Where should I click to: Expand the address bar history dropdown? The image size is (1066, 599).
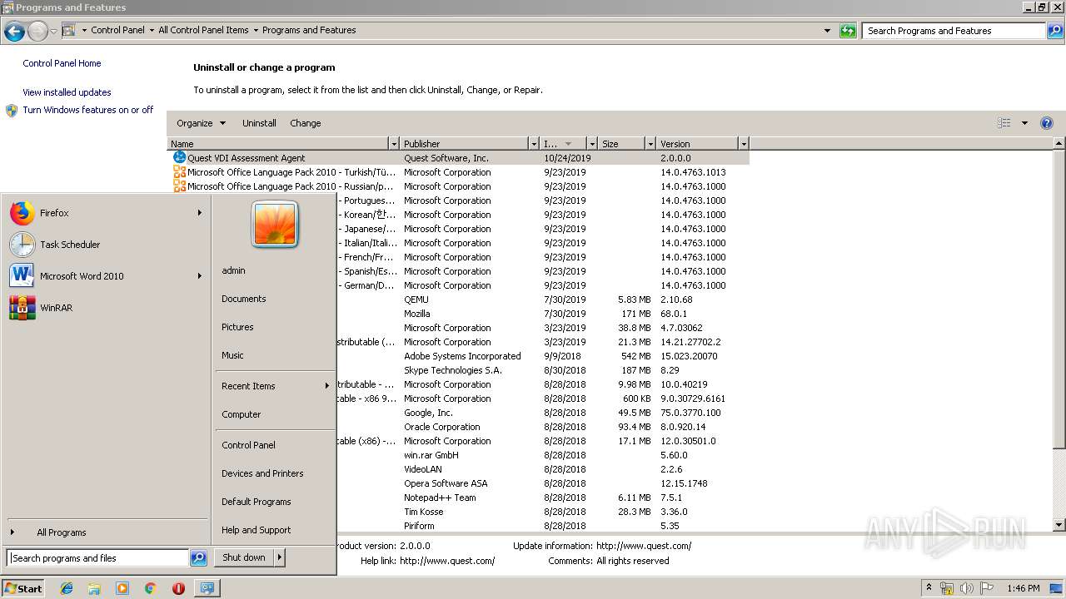[827, 31]
